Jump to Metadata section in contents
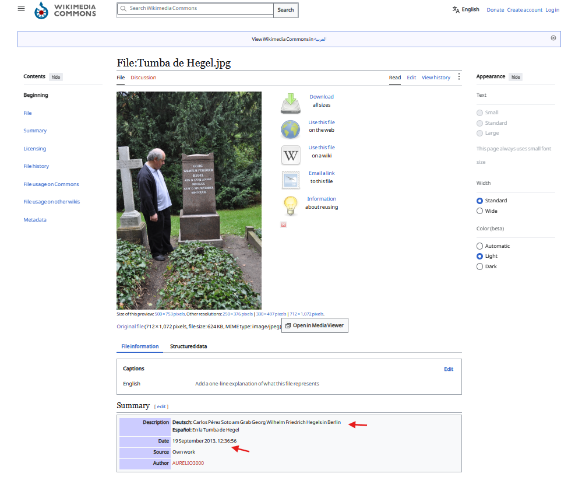The width and height of the screenshot is (575, 477). click(x=35, y=220)
